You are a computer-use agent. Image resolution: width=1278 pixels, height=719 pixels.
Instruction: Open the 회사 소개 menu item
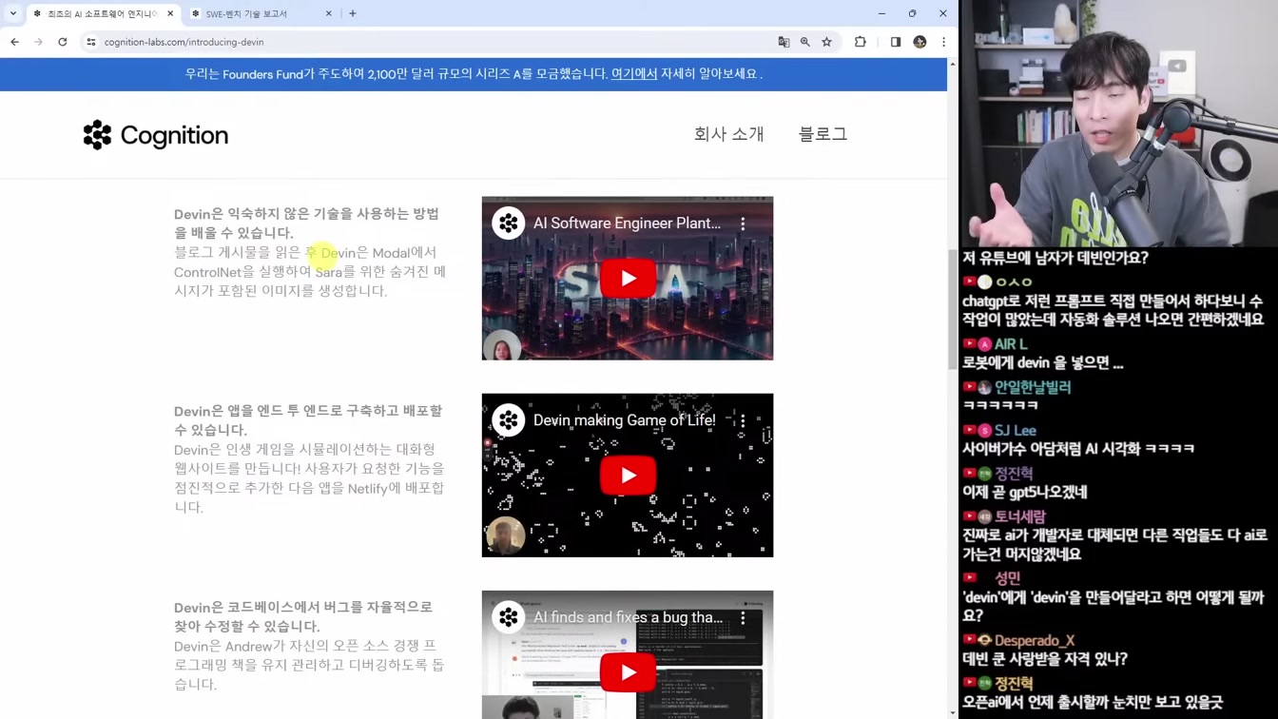(x=728, y=134)
